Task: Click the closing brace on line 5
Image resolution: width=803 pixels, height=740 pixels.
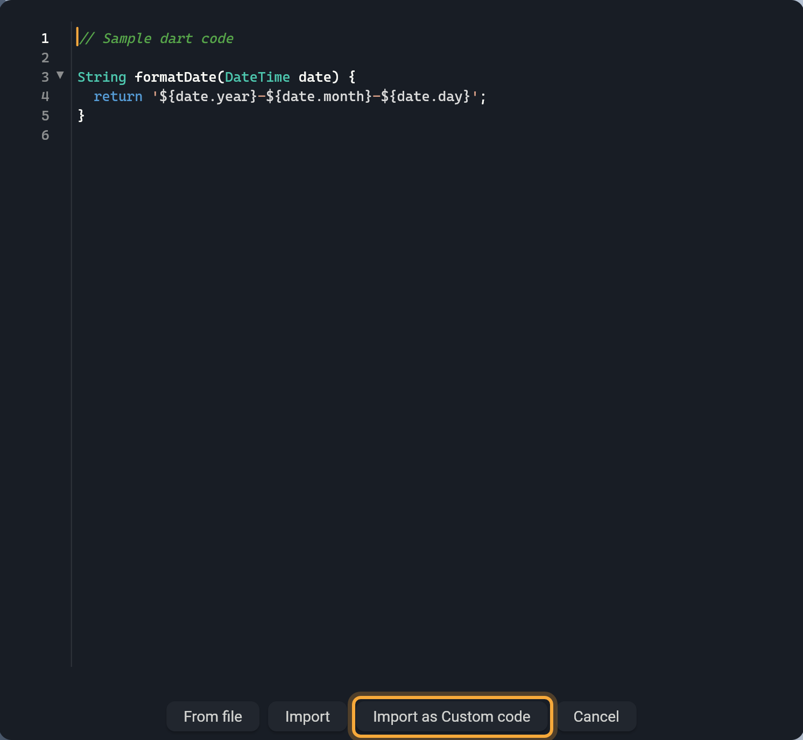Action: pyautogui.click(x=81, y=116)
